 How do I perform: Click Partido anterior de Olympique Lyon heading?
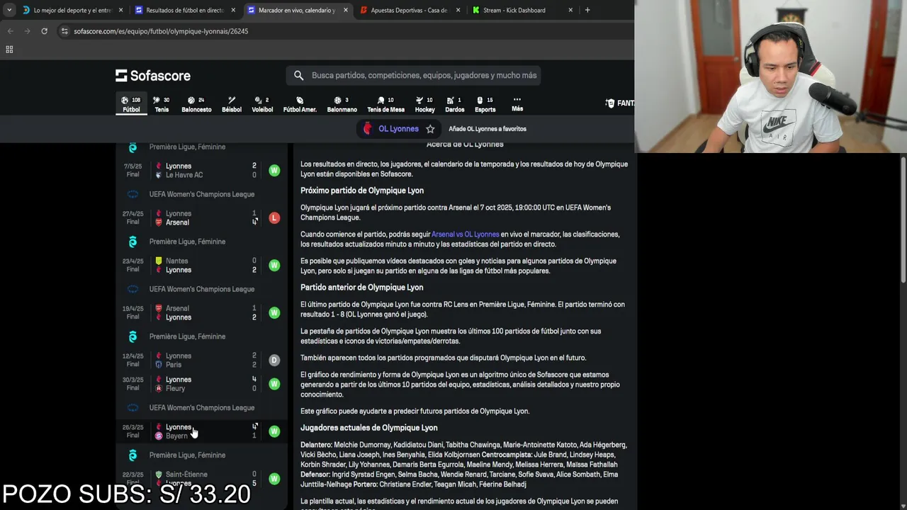(361, 288)
